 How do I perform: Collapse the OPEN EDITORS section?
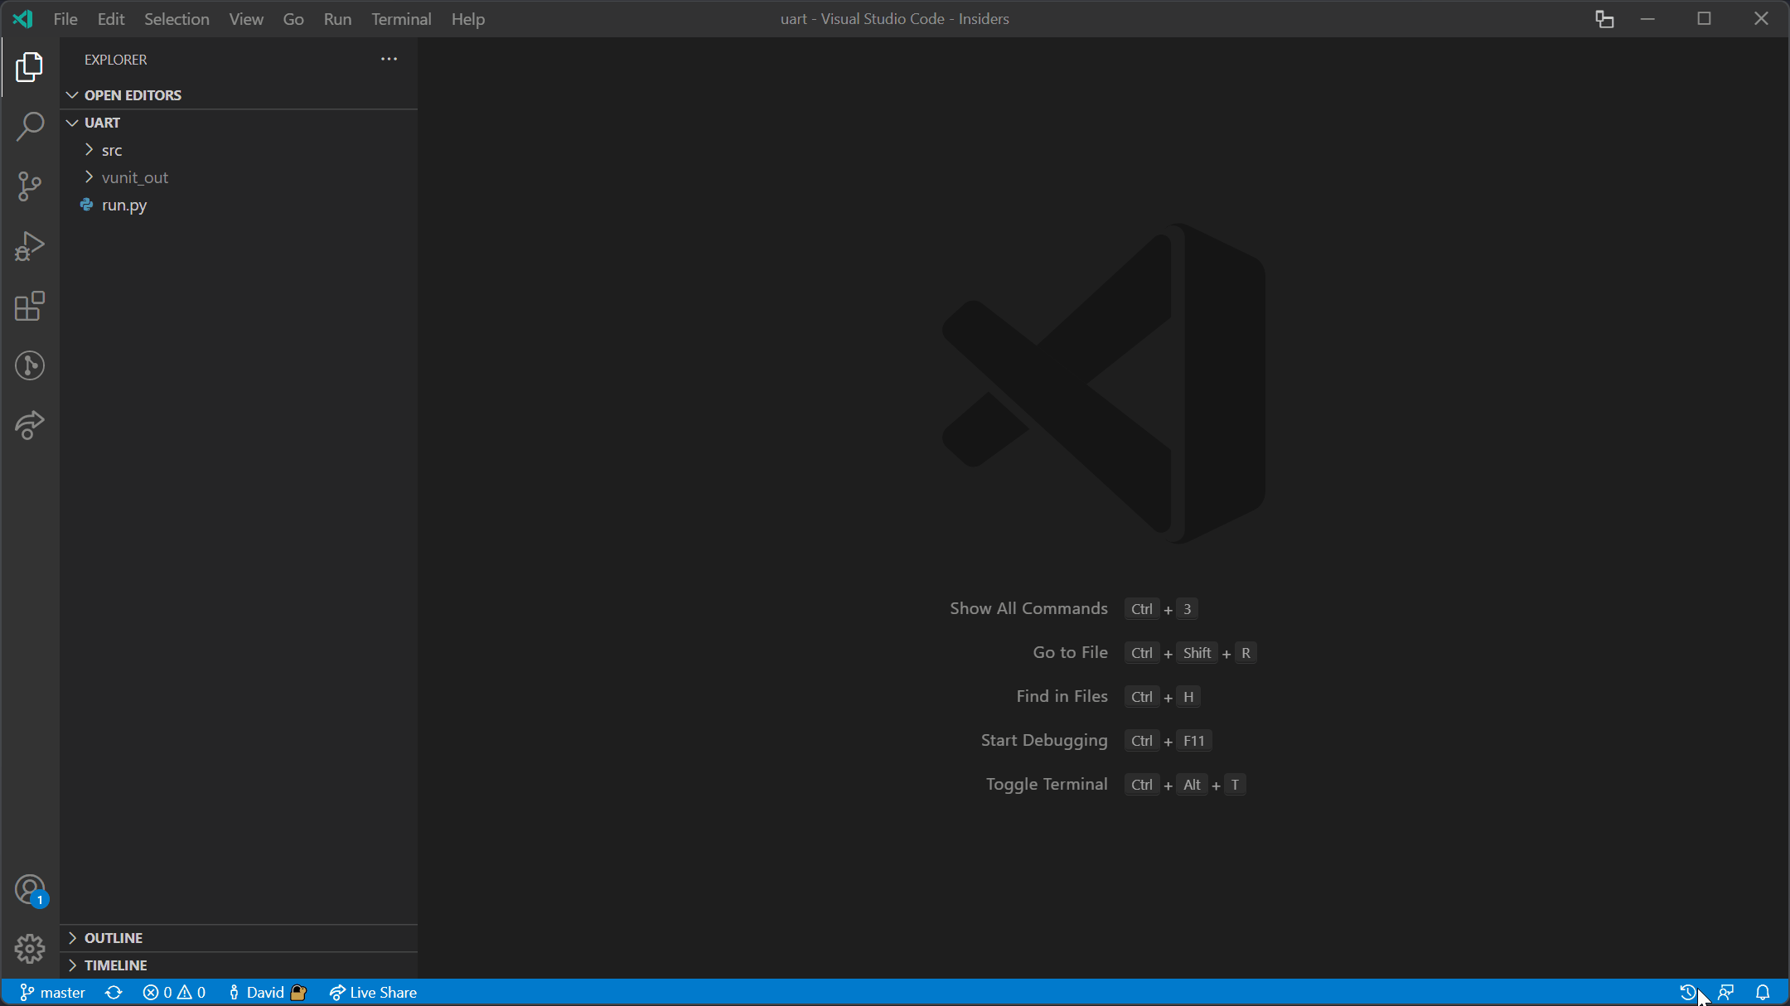pos(239,95)
